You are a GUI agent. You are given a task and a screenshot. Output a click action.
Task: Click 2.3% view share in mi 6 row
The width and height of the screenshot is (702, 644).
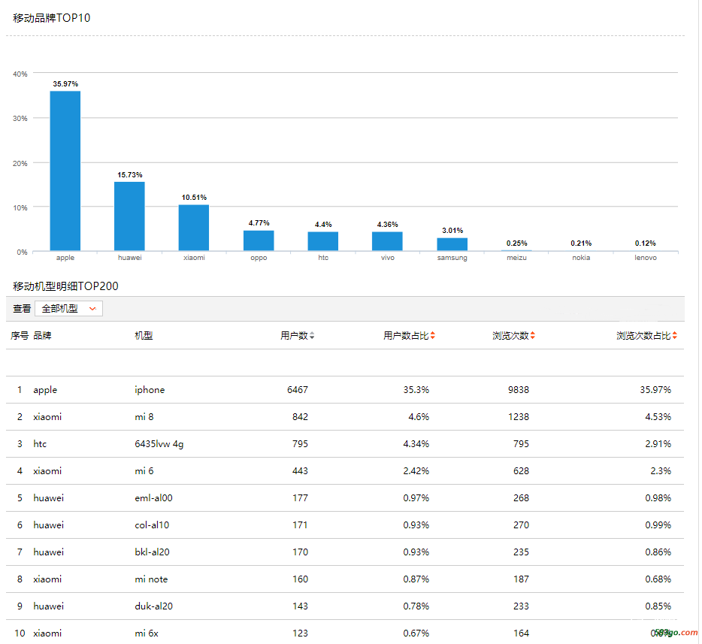(661, 471)
